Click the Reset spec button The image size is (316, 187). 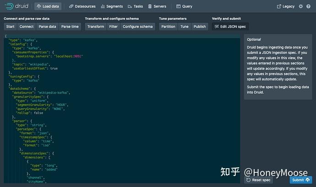pos(258,180)
